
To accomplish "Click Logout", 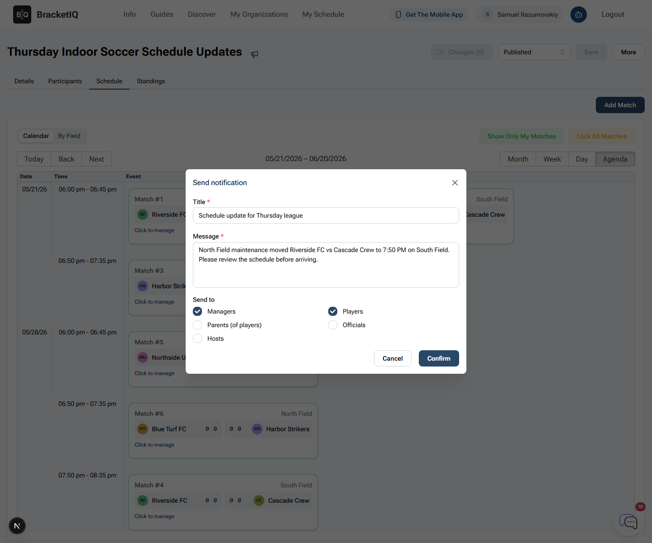I will click(613, 14).
